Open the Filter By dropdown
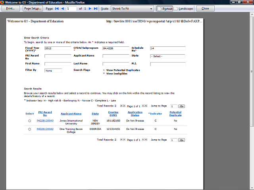Screen dimensions: 254x190 [53, 70]
